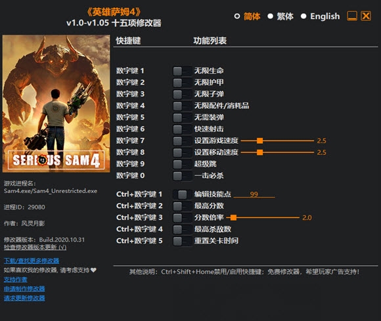Open the 支持作者 link
Image resolution: width=381 pixels, height=321 pixels.
(x=16, y=280)
